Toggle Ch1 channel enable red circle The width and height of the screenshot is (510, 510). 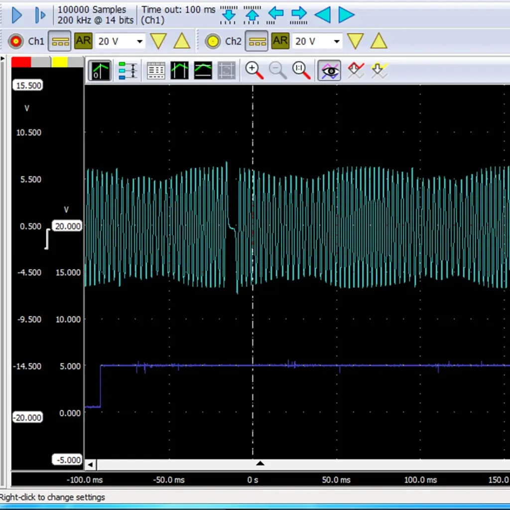point(16,41)
